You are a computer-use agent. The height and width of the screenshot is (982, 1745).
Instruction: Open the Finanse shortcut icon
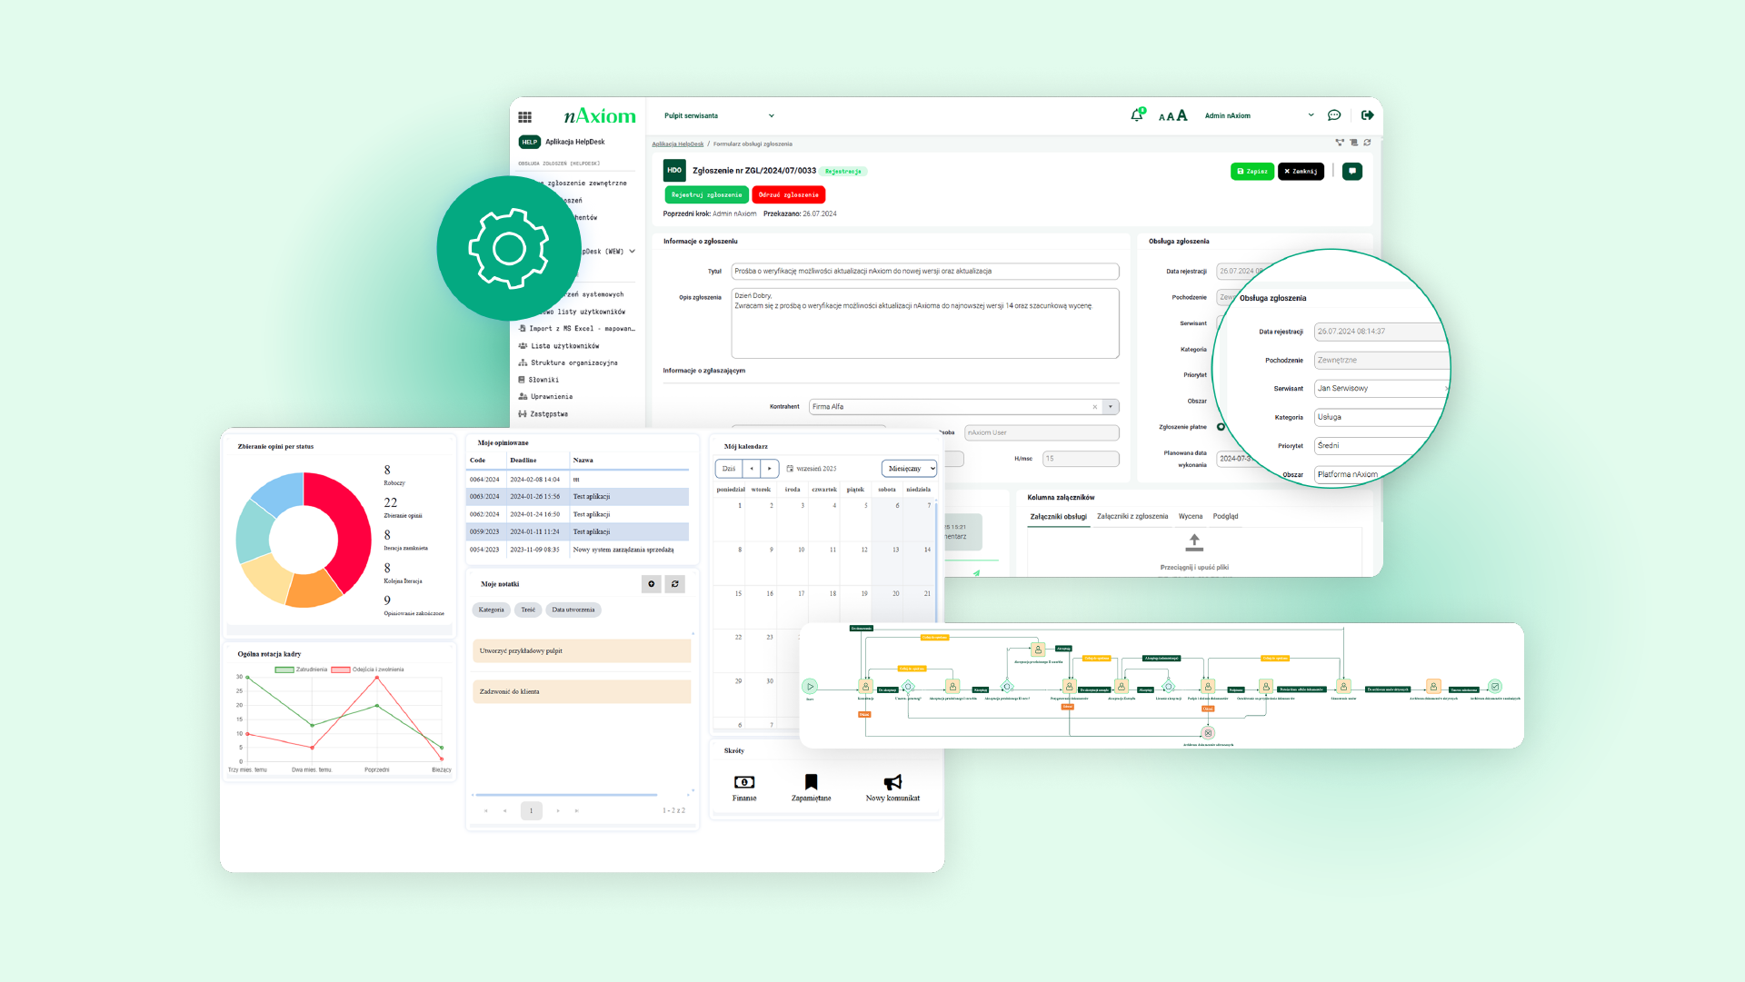pyautogui.click(x=743, y=783)
